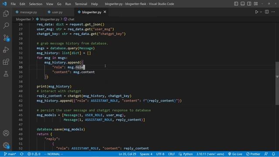Click on database.save(msg_models) line
The image size is (279, 157).
coord(61,129)
